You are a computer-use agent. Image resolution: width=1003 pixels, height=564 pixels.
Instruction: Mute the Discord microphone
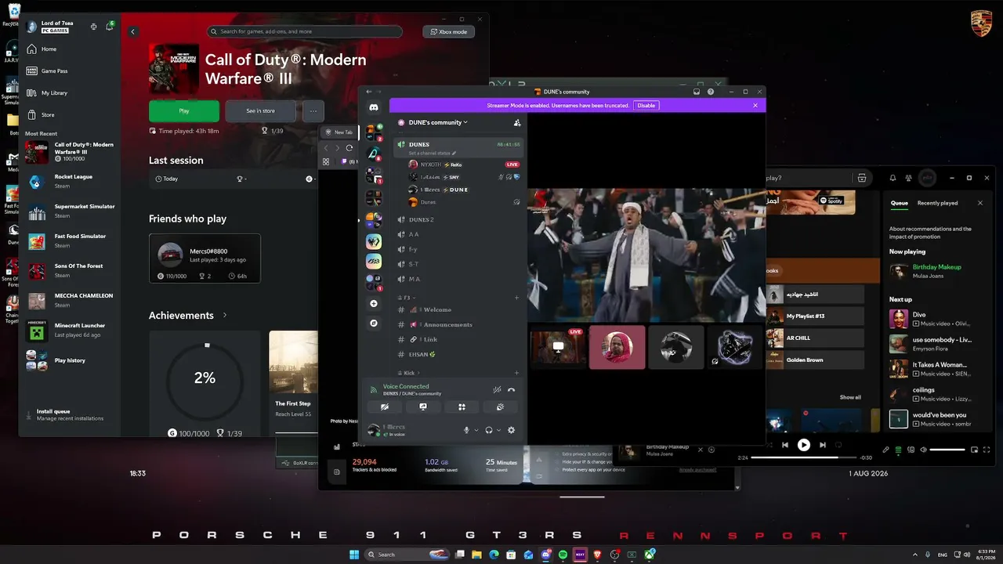click(466, 430)
